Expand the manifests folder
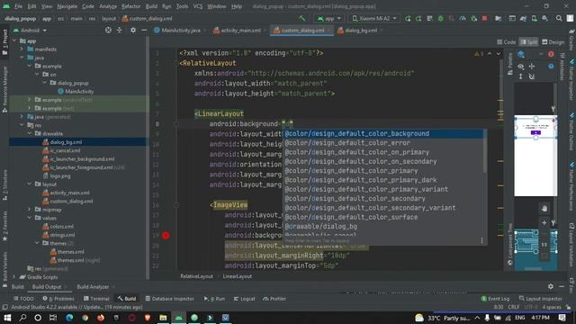Screen dimensions: 576x324 click(22, 49)
